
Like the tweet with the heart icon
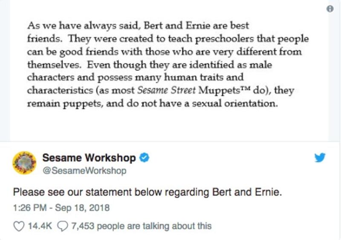click(19, 226)
